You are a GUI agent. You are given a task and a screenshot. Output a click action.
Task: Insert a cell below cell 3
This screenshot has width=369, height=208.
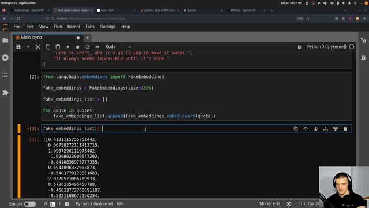pos(336,129)
